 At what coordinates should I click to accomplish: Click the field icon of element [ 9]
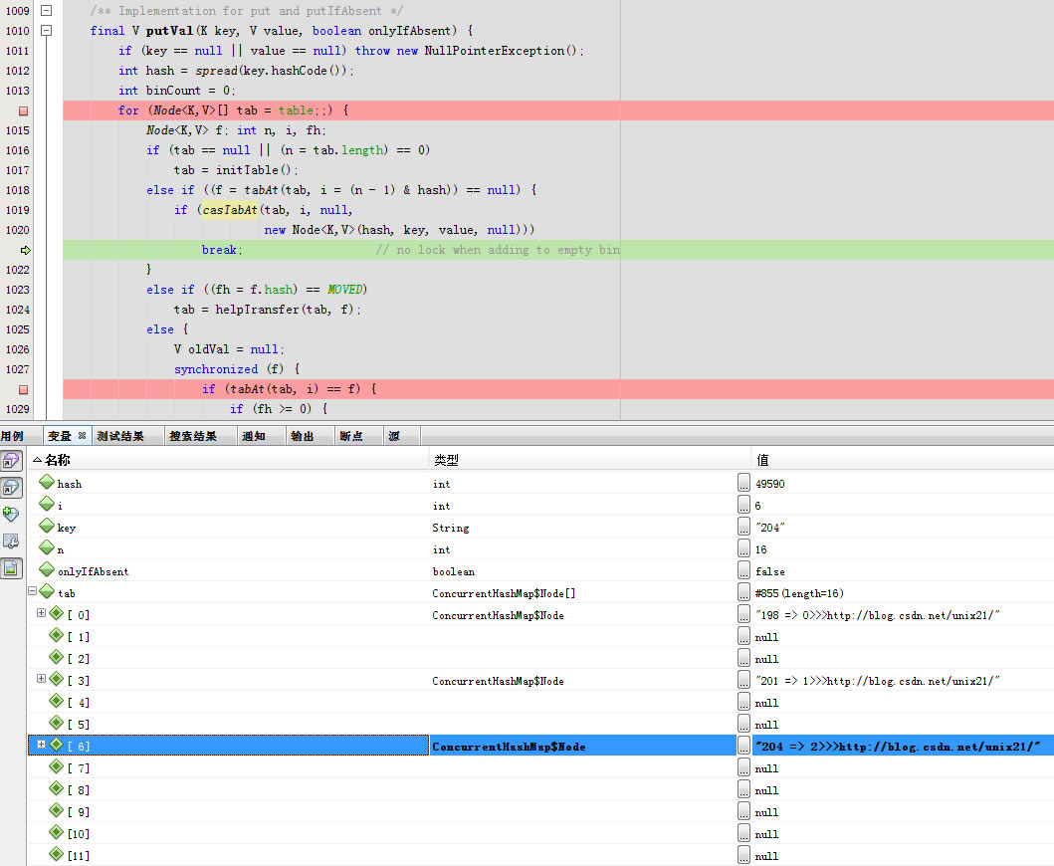[x=57, y=809]
